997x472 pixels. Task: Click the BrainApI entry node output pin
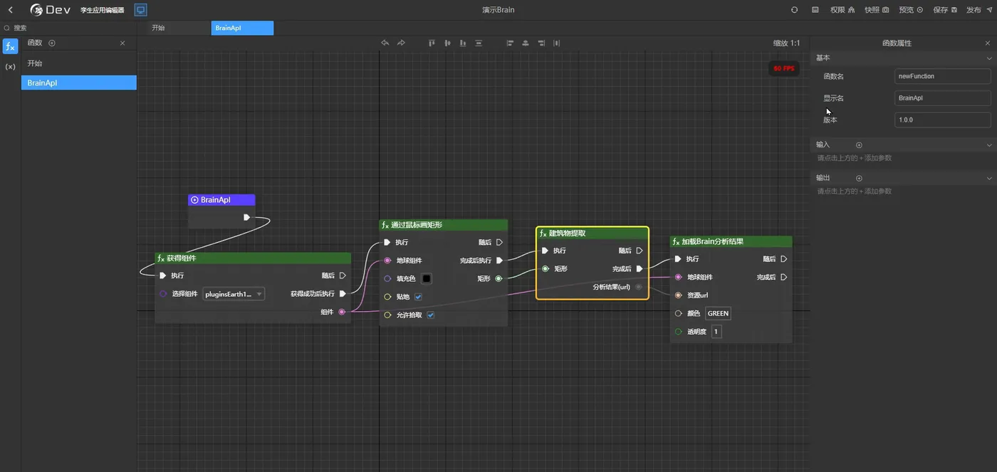click(246, 217)
